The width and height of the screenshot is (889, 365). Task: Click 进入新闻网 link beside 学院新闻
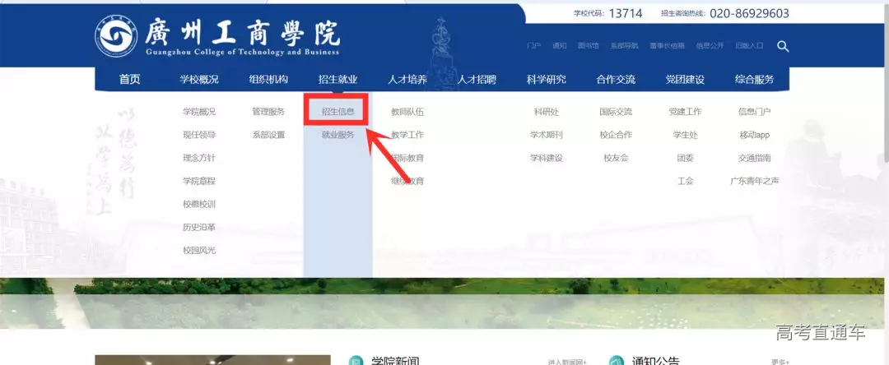tap(567, 361)
